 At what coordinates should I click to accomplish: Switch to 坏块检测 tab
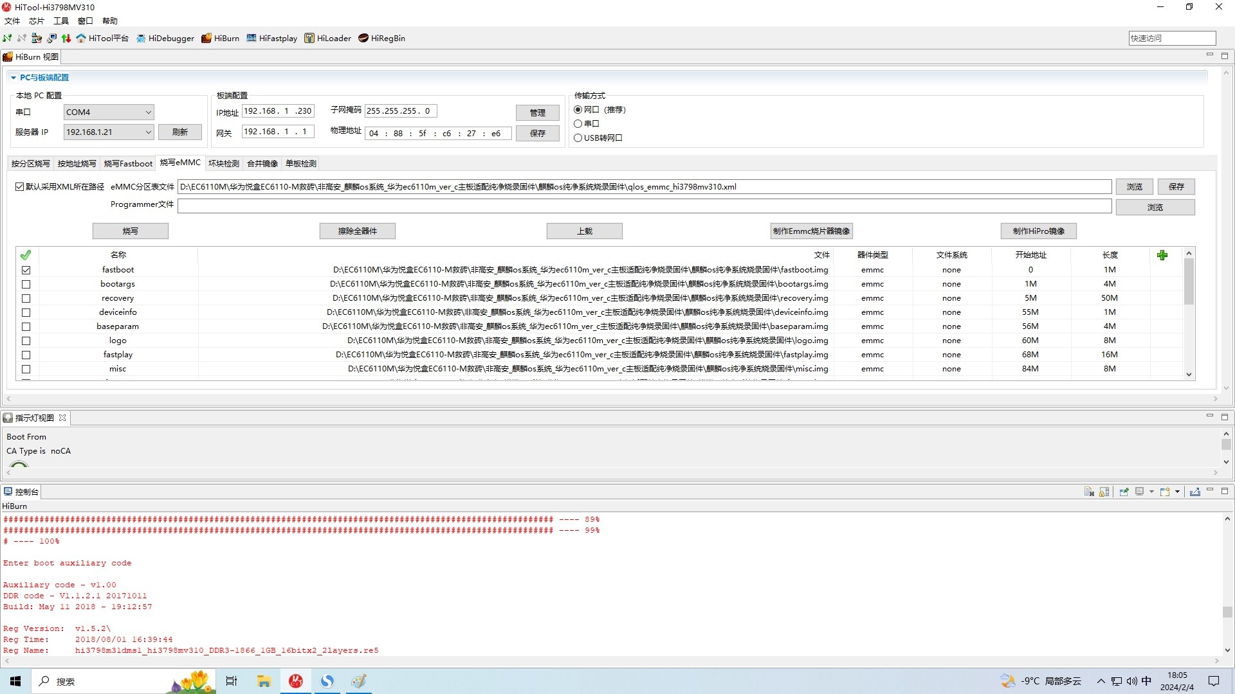click(223, 163)
